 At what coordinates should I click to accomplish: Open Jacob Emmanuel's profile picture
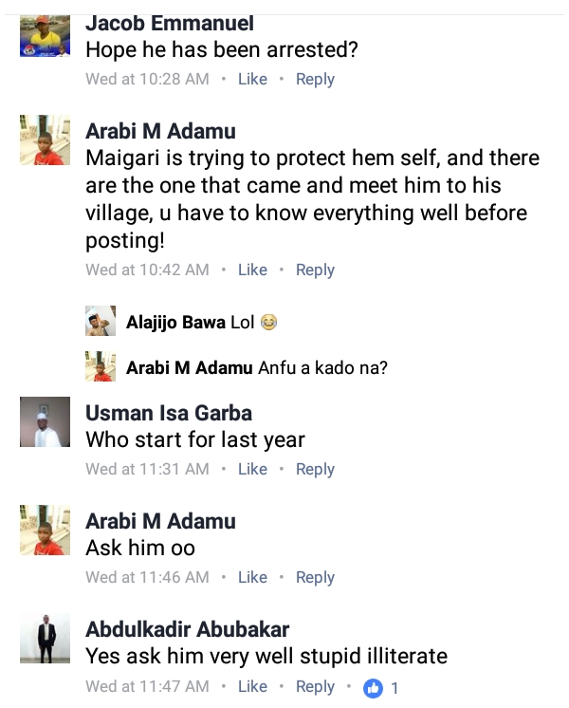(45, 38)
